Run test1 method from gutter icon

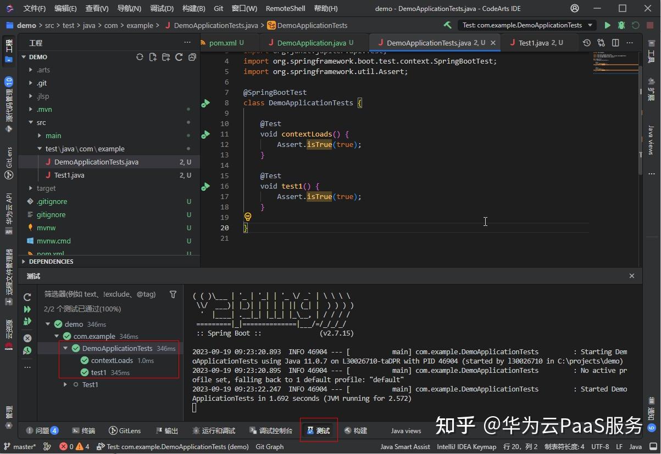[205, 186]
